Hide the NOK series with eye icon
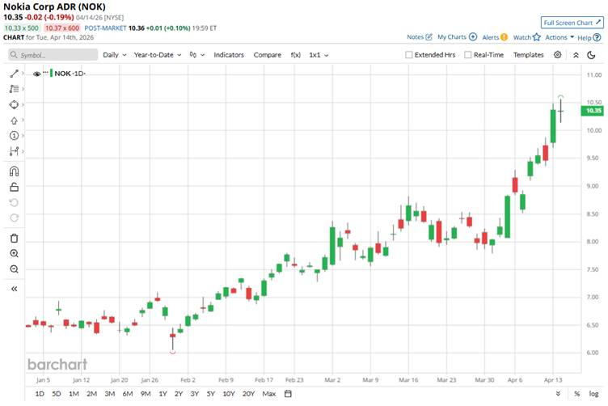Image resolution: width=608 pixels, height=406 pixels. click(x=37, y=74)
